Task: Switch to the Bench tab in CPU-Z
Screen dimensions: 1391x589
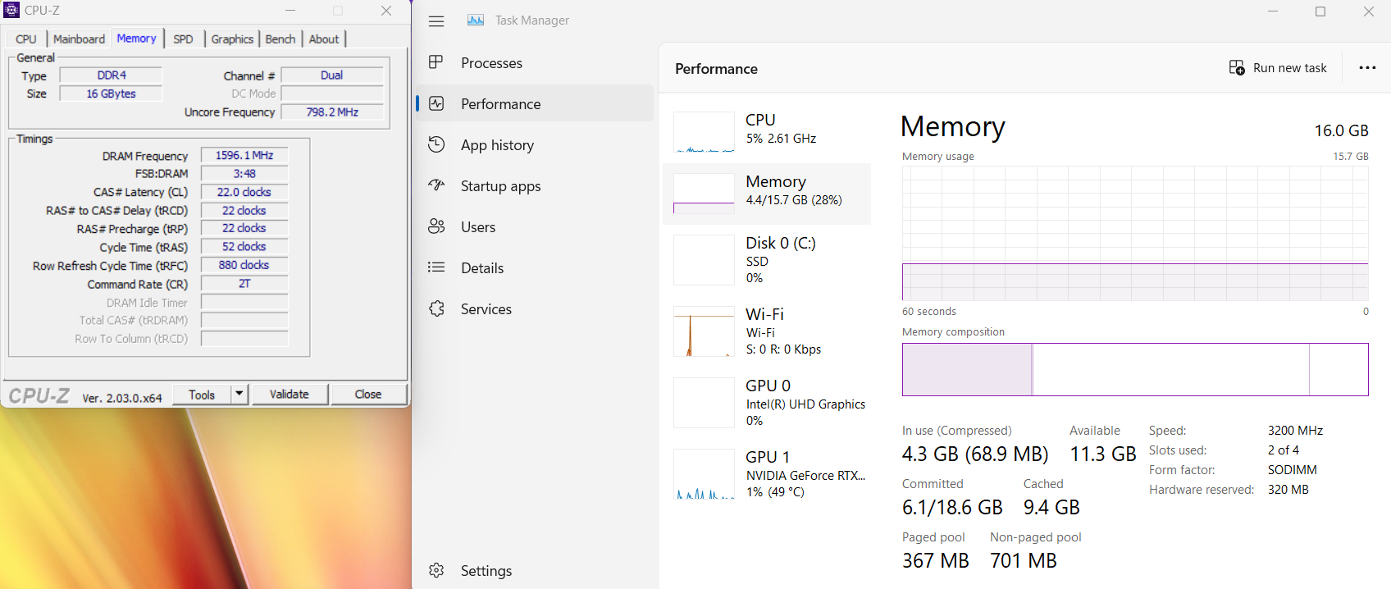Action: click(280, 39)
